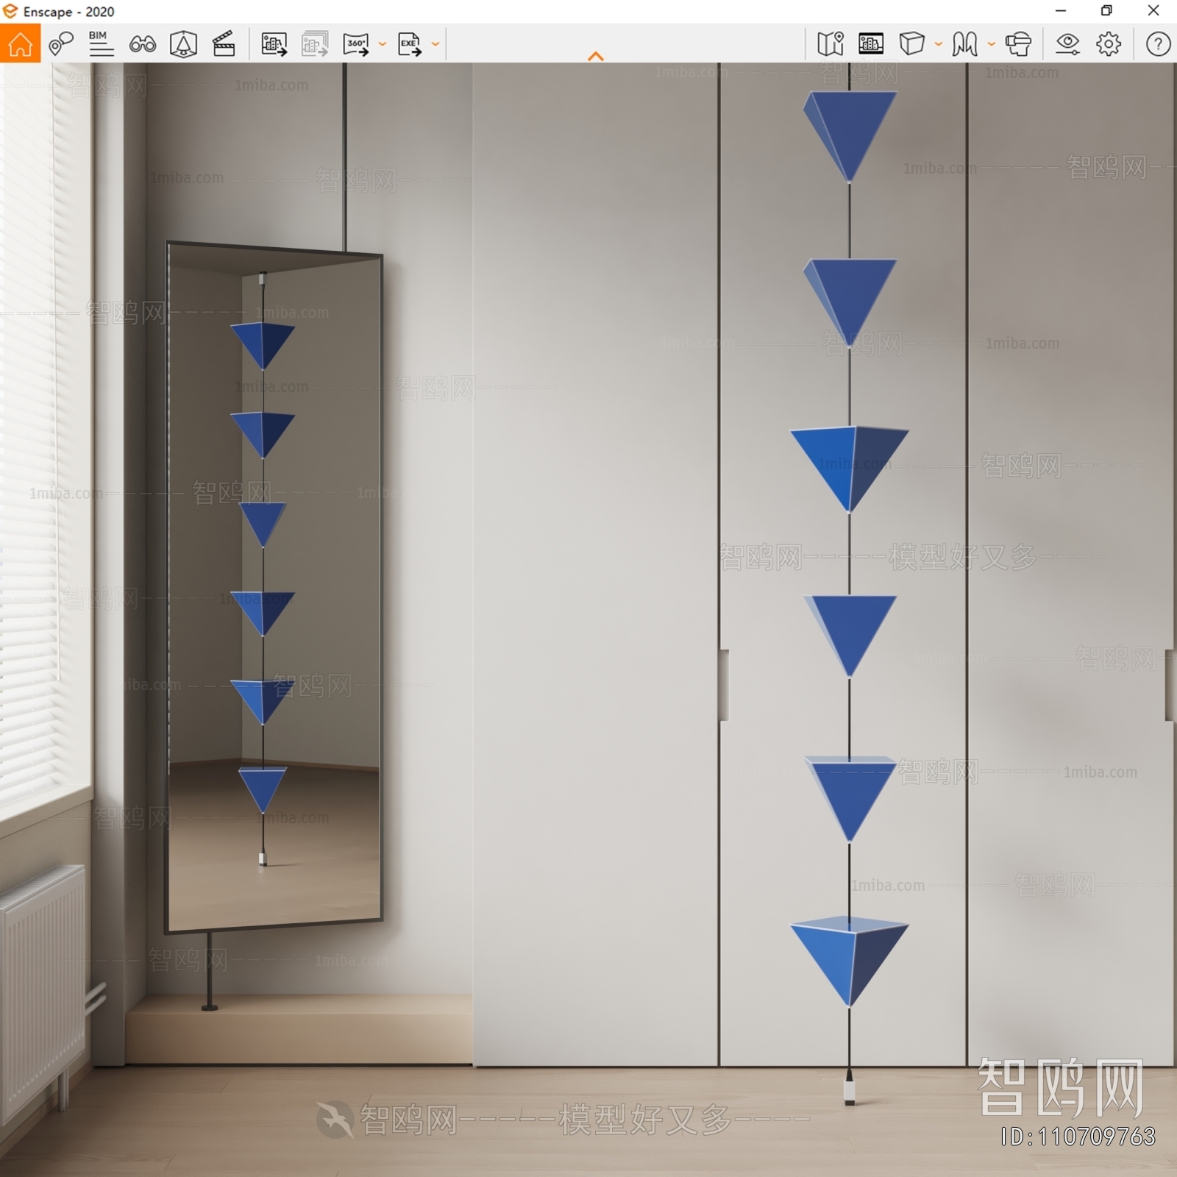This screenshot has height=1177, width=1177.
Task: Expand the cube view mode dropdown arrow
Action: pyautogui.click(x=939, y=44)
